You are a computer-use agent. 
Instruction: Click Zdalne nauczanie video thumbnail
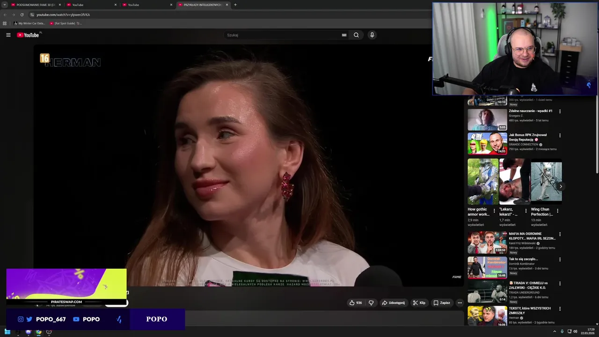click(x=487, y=119)
